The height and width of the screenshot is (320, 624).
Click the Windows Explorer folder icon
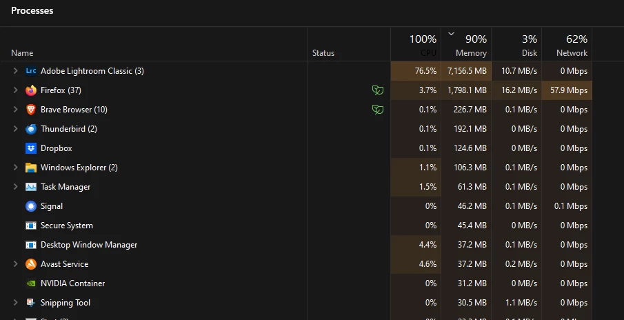pyautogui.click(x=31, y=168)
